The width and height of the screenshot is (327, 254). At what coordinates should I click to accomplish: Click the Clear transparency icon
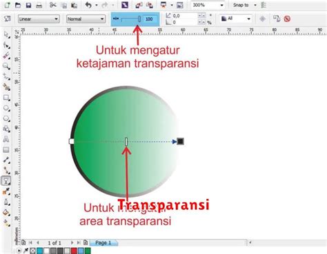tap(287, 19)
